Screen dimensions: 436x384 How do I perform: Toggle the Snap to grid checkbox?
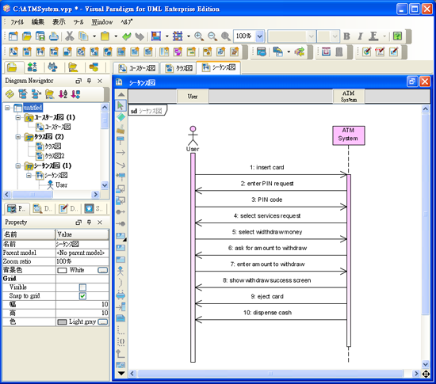[82, 295]
